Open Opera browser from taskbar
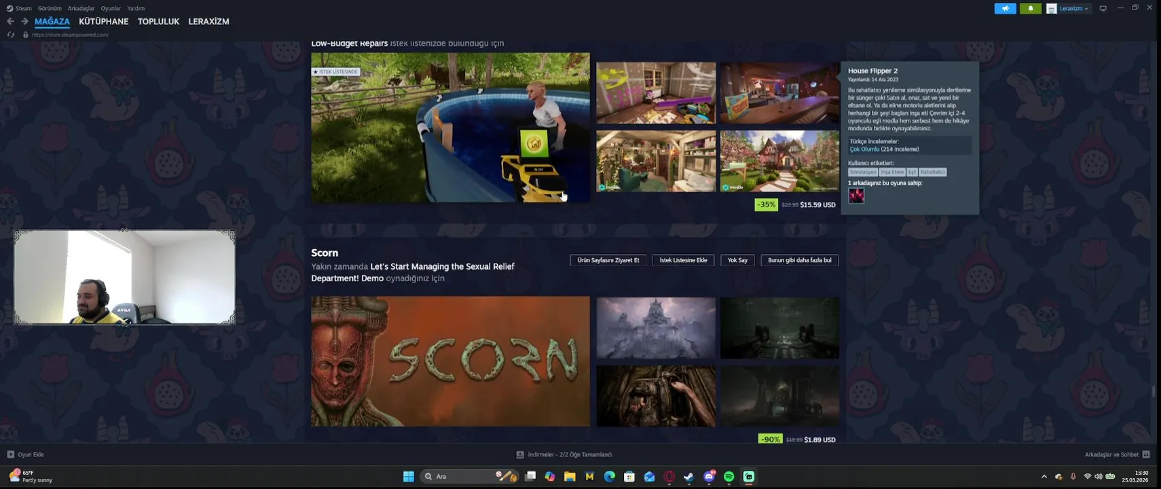This screenshot has width=1161, height=489. pos(669,477)
